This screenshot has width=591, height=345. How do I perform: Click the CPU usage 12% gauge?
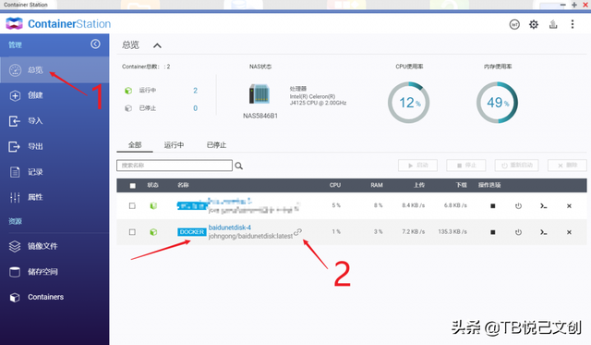click(x=408, y=103)
